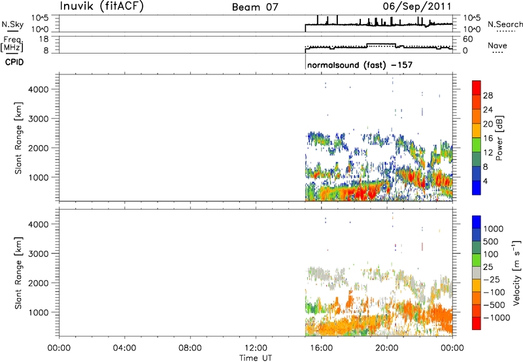Click the '4000' tick on the power panel
Screen dimensions: 523x362
[39, 90]
